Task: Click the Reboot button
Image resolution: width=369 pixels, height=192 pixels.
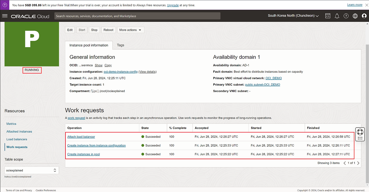Action: click(108, 30)
